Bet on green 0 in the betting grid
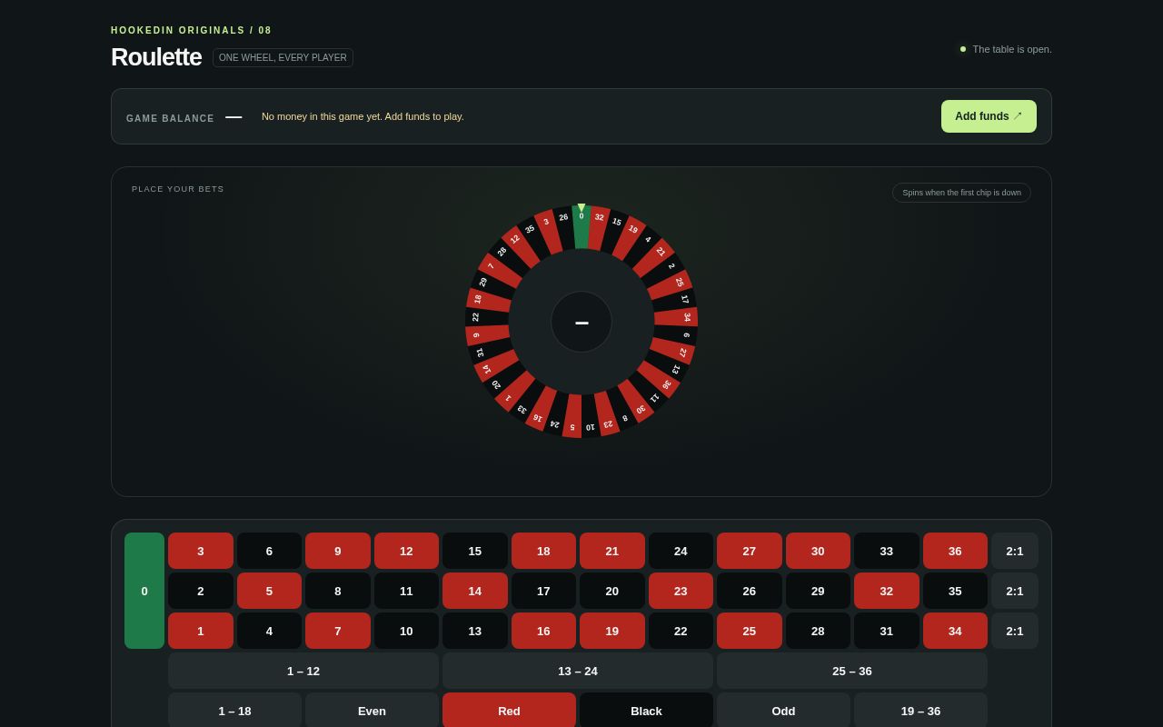1163x727 pixels. (144, 591)
